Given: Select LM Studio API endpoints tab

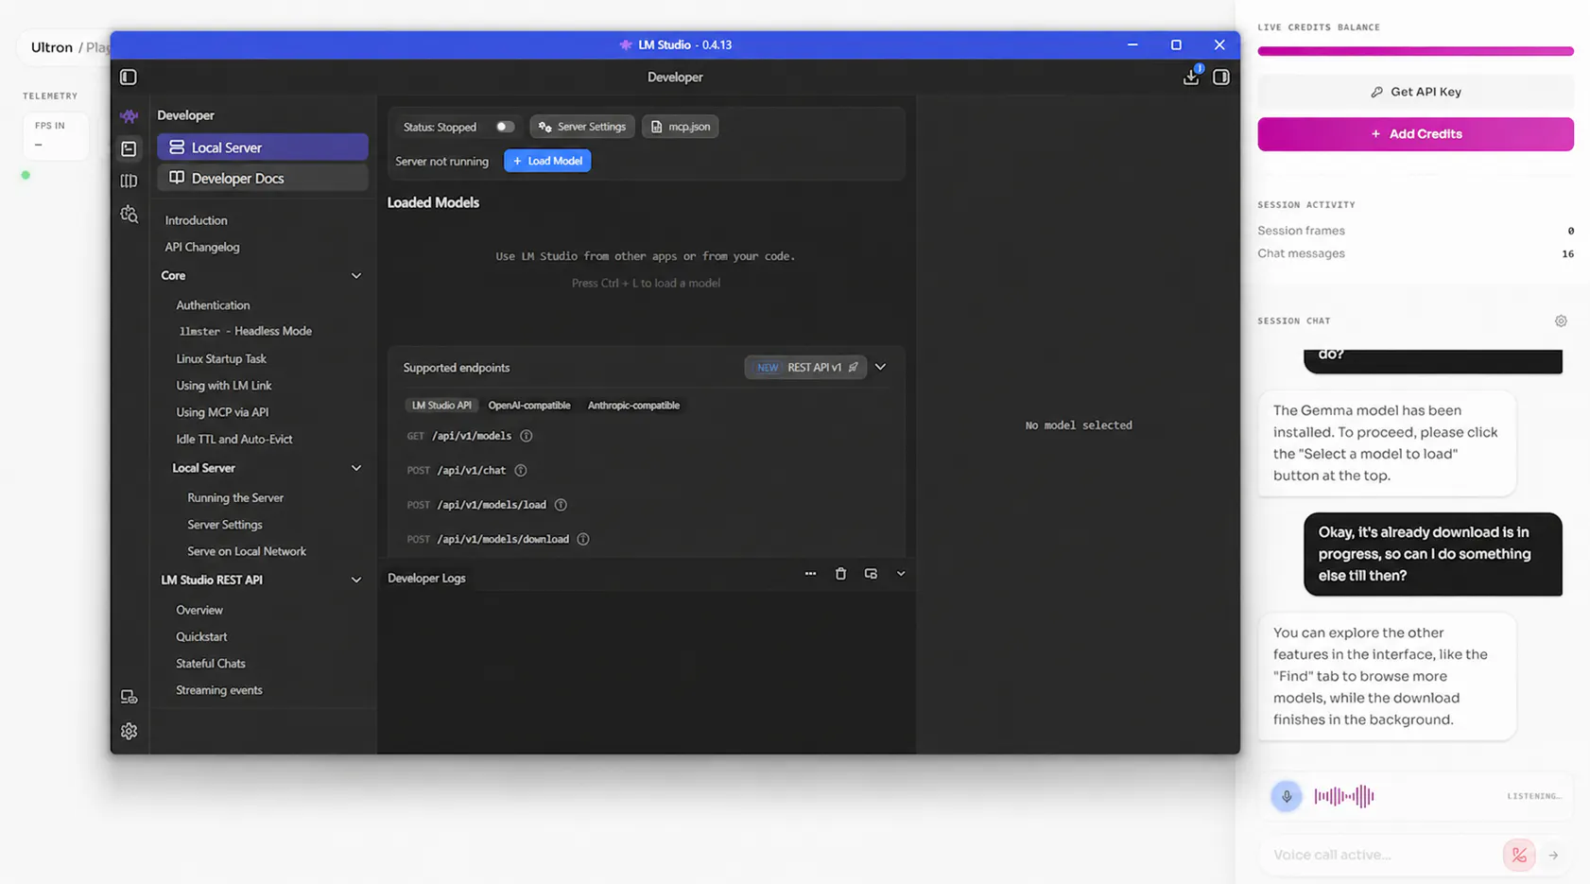Looking at the screenshot, I should pos(441,406).
